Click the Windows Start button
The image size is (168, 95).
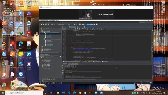(3, 93)
